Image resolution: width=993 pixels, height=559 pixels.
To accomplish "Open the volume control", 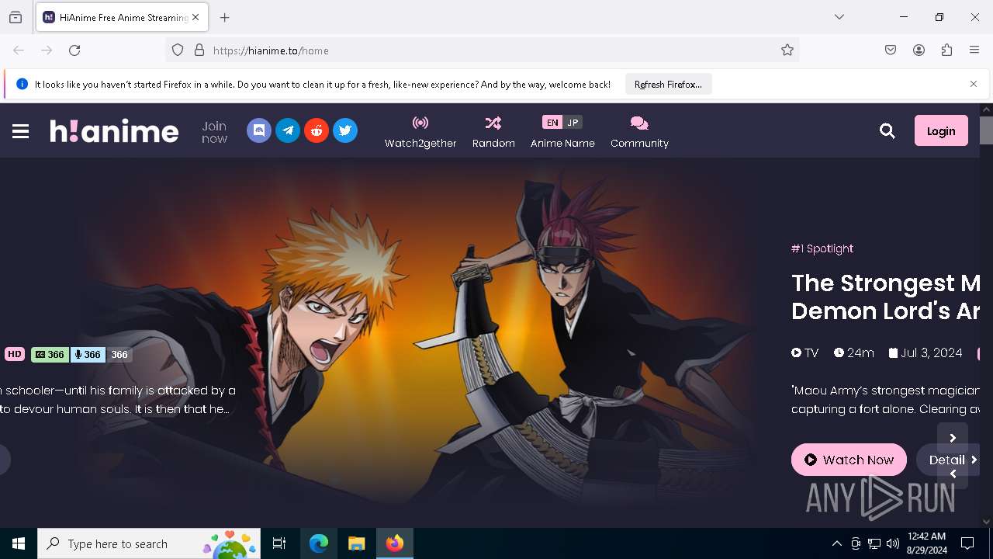I will pyautogui.click(x=893, y=543).
